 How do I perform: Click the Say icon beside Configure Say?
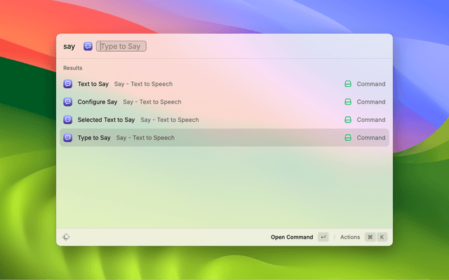tap(68, 102)
